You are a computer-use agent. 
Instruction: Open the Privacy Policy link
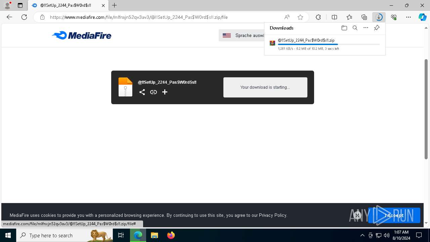[272, 215]
